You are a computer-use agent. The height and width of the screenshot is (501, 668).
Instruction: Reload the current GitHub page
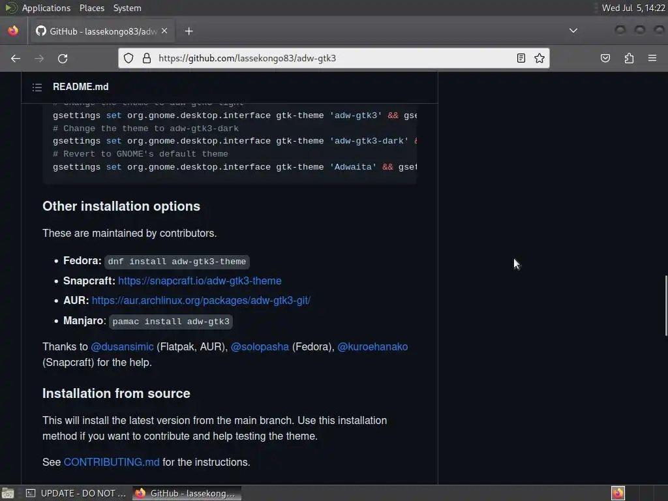point(63,58)
